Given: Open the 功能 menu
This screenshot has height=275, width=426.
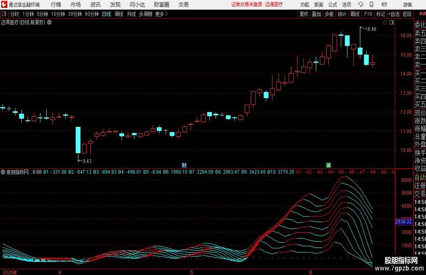Looking at the screenshot, I should (305, 5).
